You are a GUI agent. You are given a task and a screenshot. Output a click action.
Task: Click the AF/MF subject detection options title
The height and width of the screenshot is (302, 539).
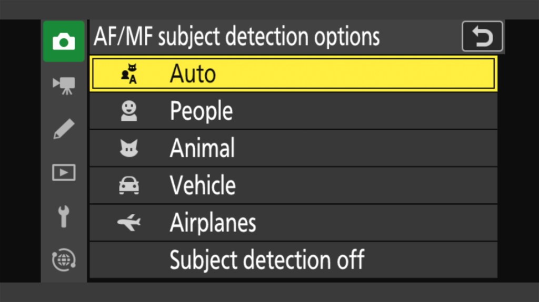pos(236,37)
